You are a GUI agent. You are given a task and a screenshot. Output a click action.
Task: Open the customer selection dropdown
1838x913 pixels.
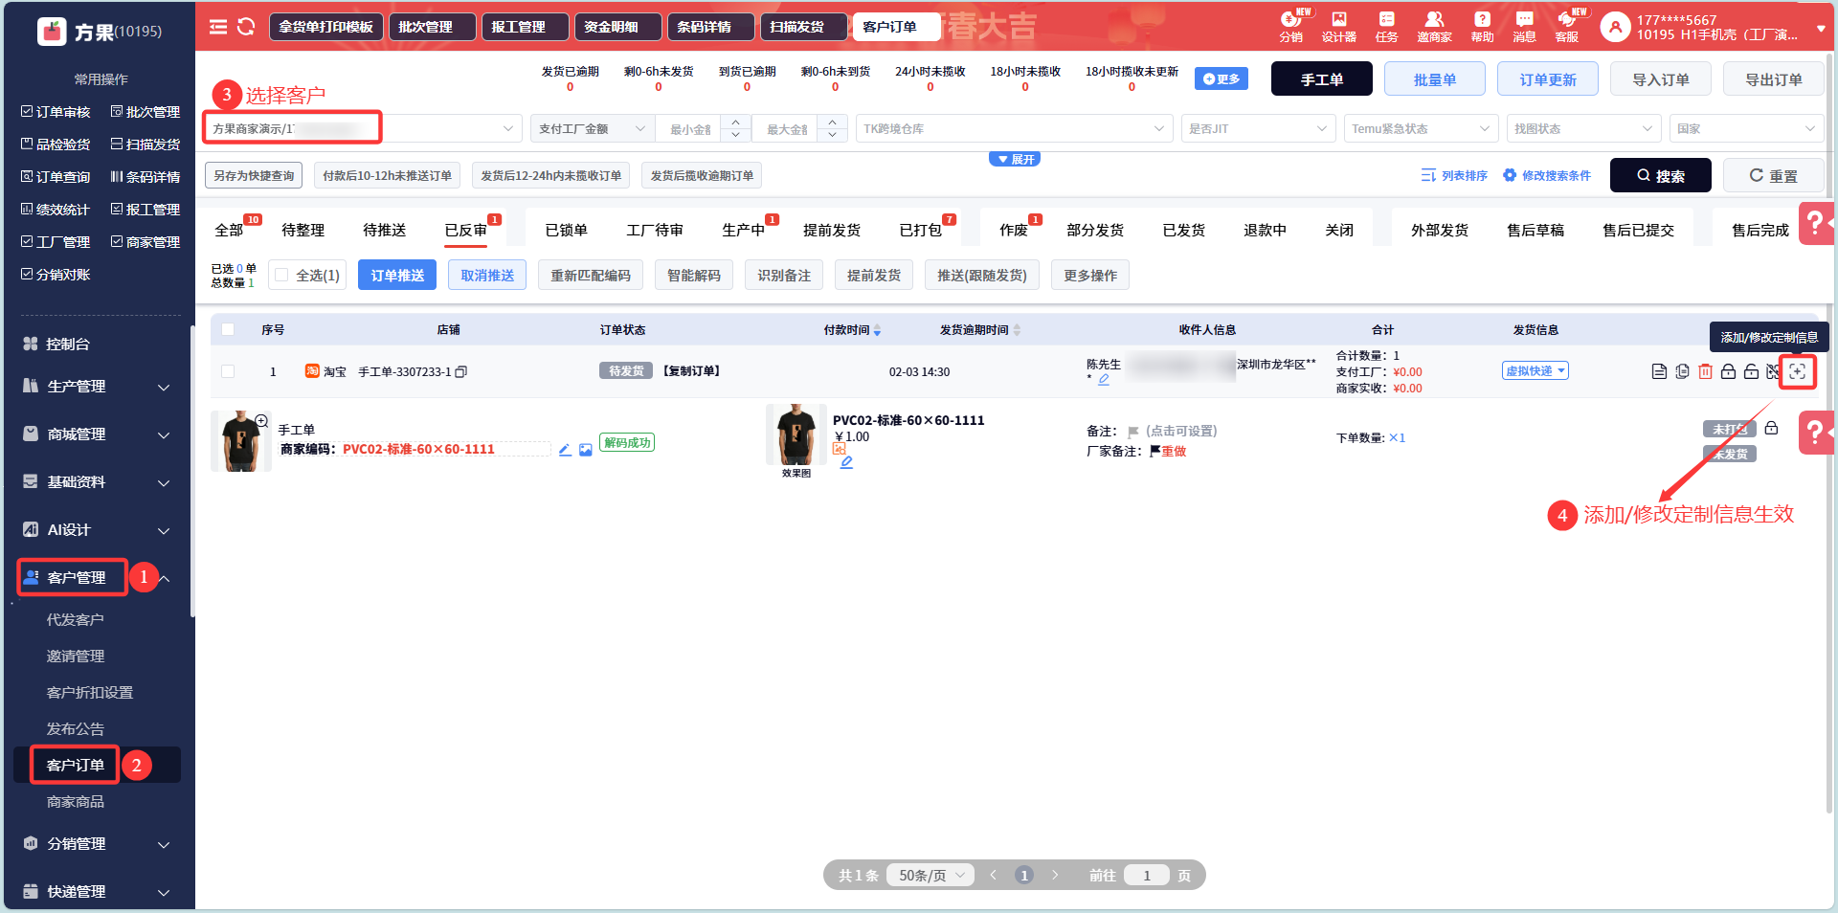coord(363,128)
